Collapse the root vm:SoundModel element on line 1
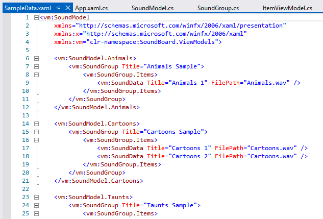 click(36, 17)
